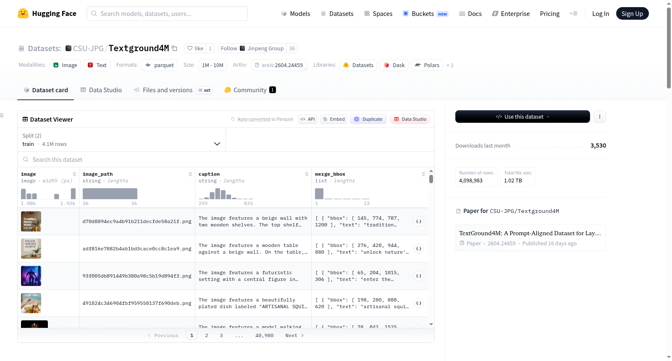The height and width of the screenshot is (361, 672).
Task: Go to the Next page of rows
Action: click(294, 335)
